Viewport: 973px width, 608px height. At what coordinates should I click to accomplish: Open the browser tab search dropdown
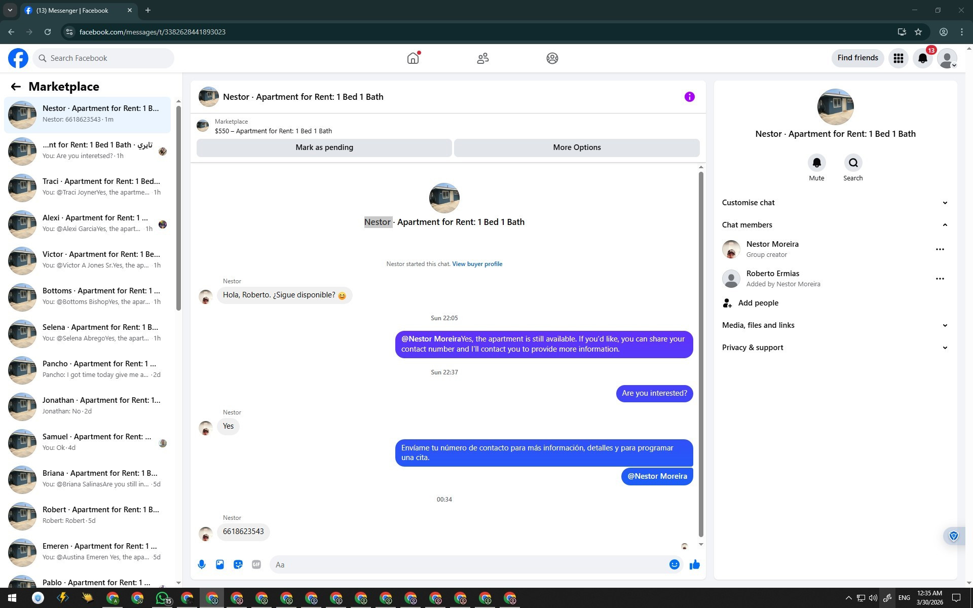(10, 10)
